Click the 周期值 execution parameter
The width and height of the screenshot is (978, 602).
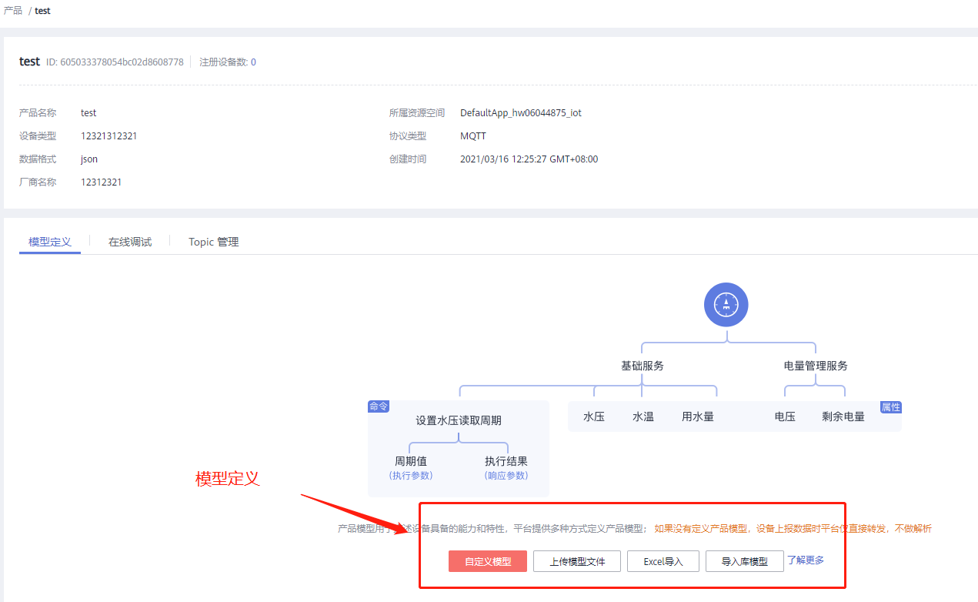click(x=411, y=461)
